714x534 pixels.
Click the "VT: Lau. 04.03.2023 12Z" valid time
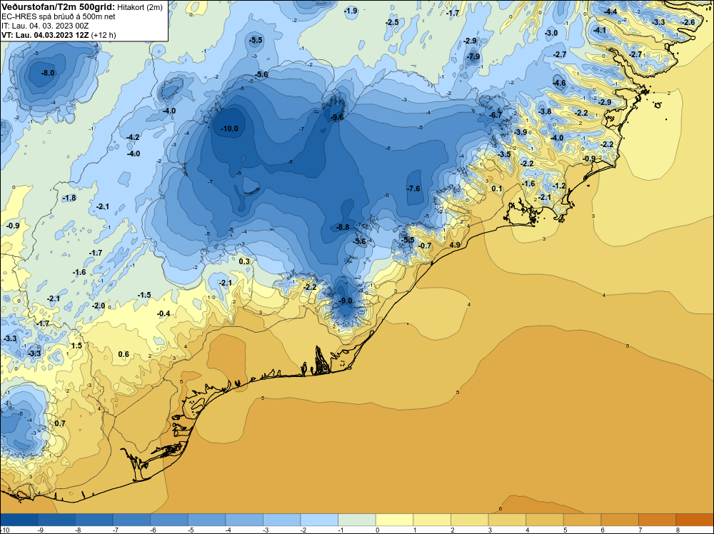point(46,35)
